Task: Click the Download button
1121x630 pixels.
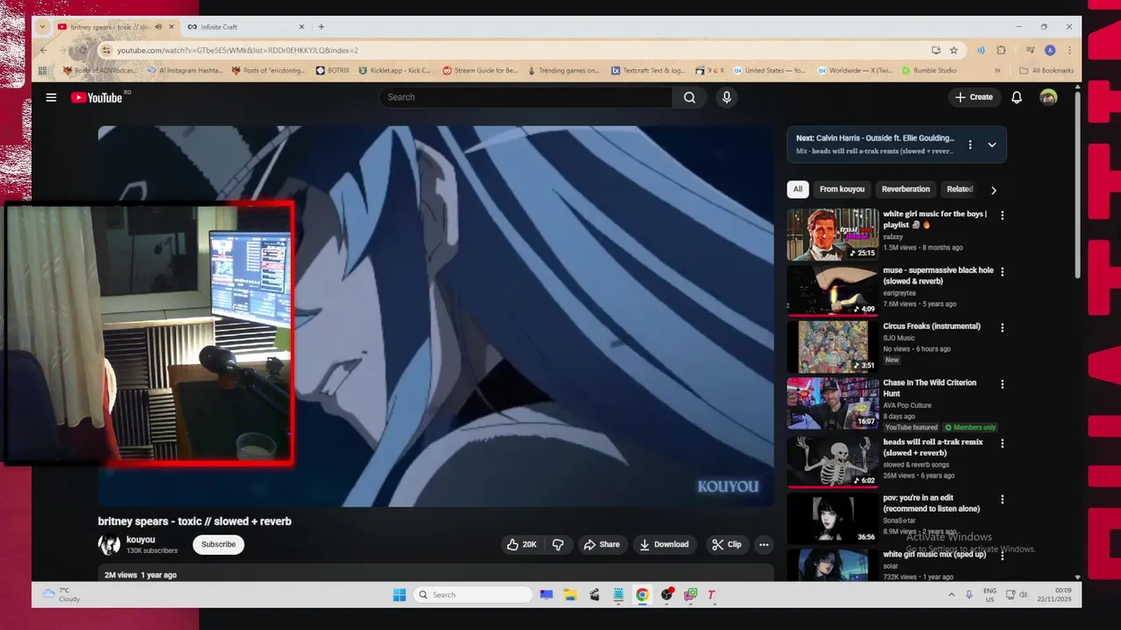Action: coord(664,544)
